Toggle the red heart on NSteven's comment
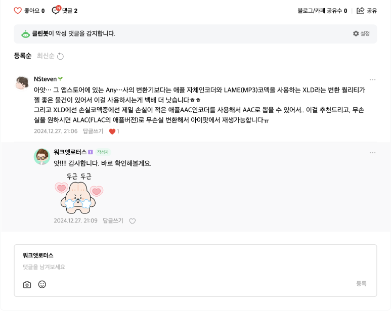The width and height of the screenshot is (391, 311). point(112,131)
